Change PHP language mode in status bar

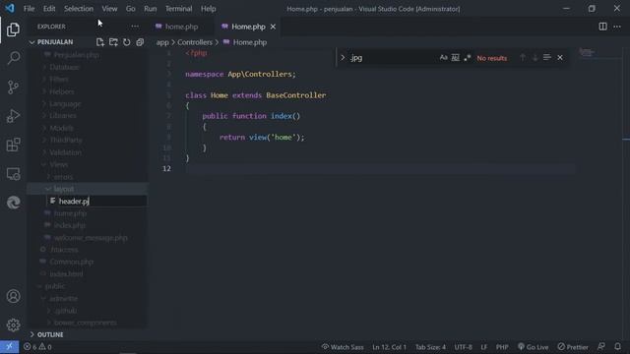502,347
